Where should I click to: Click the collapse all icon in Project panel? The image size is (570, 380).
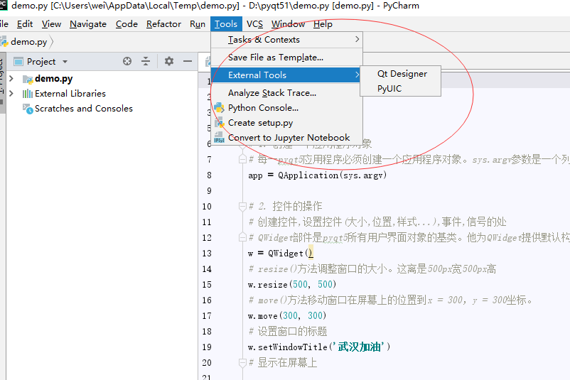point(146,61)
